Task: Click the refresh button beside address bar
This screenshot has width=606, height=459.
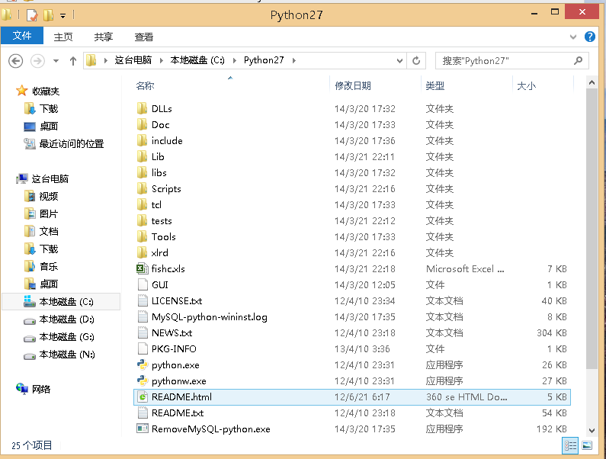Action: tap(416, 60)
